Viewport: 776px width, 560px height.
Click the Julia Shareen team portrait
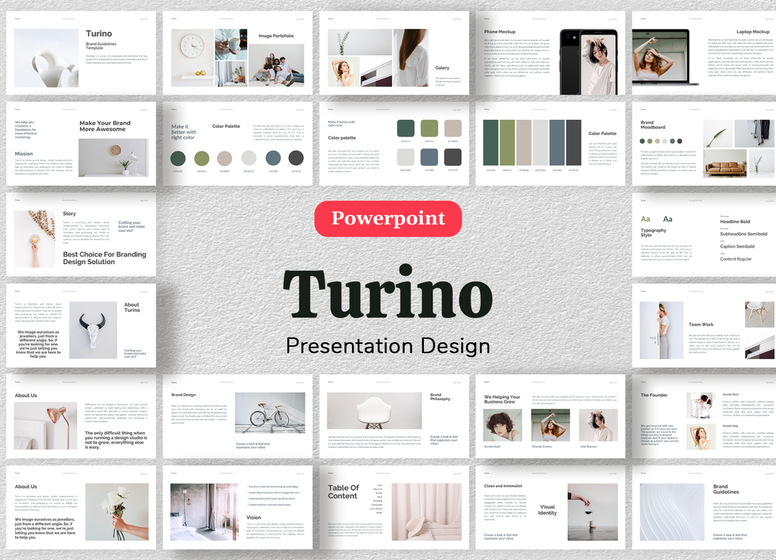599,425
